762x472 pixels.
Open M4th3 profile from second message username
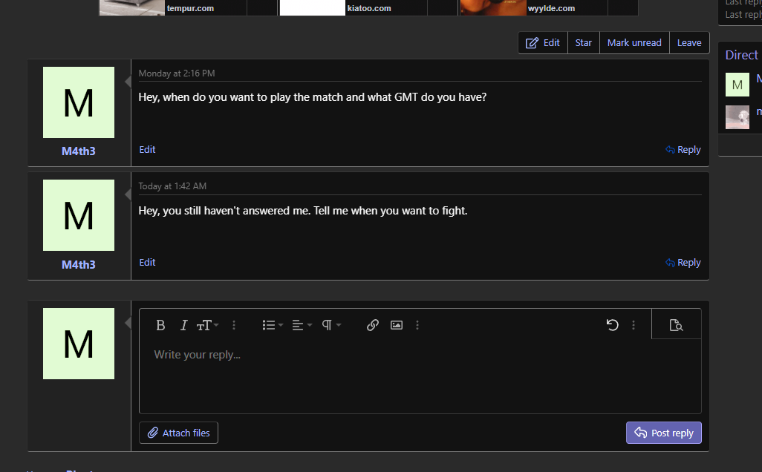click(78, 265)
